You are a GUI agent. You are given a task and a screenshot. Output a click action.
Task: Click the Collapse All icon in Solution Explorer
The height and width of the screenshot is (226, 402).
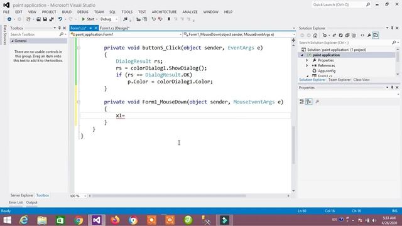point(347,35)
